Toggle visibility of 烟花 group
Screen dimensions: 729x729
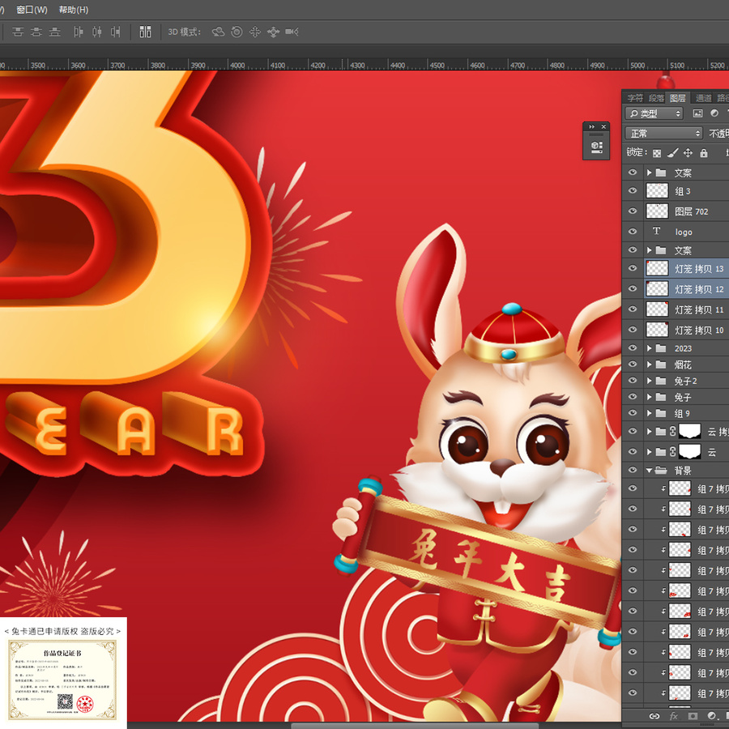(x=633, y=364)
